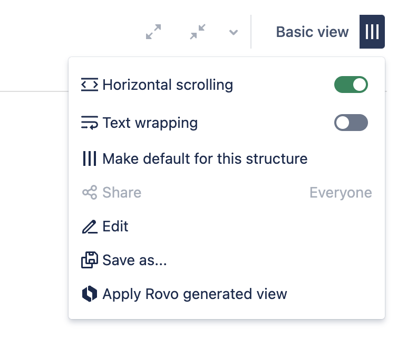Select Make default for this structure
Image resolution: width=407 pixels, height=355 pixels.
pyautogui.click(x=205, y=158)
